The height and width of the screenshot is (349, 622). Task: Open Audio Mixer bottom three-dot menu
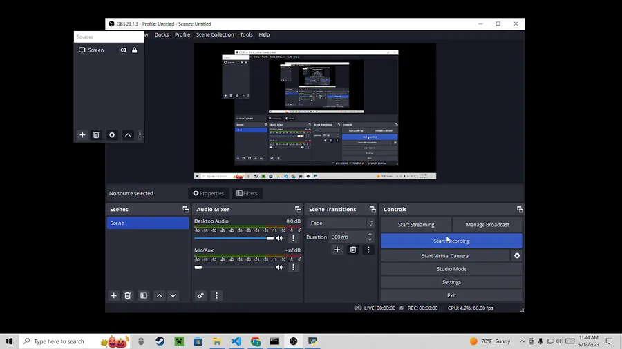coord(216,296)
